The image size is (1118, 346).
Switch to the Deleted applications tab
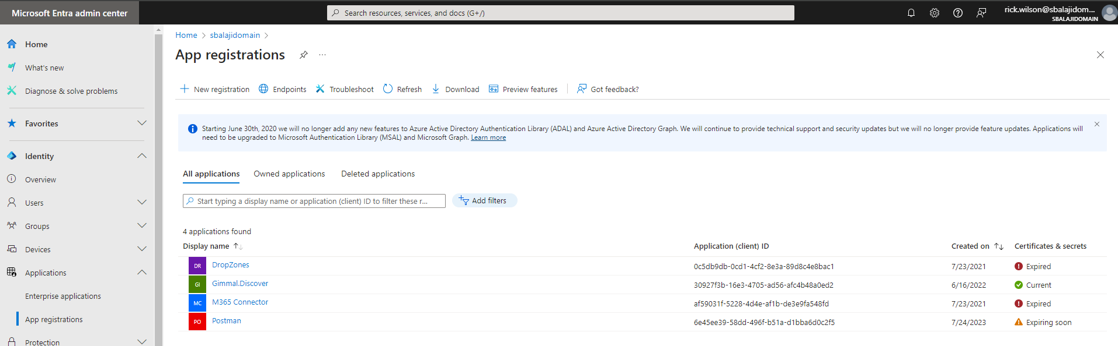(x=378, y=174)
